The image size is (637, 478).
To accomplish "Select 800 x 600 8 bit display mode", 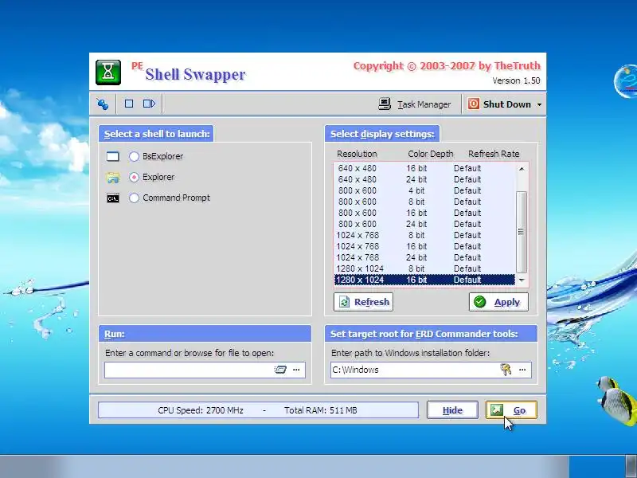I will tap(424, 202).
